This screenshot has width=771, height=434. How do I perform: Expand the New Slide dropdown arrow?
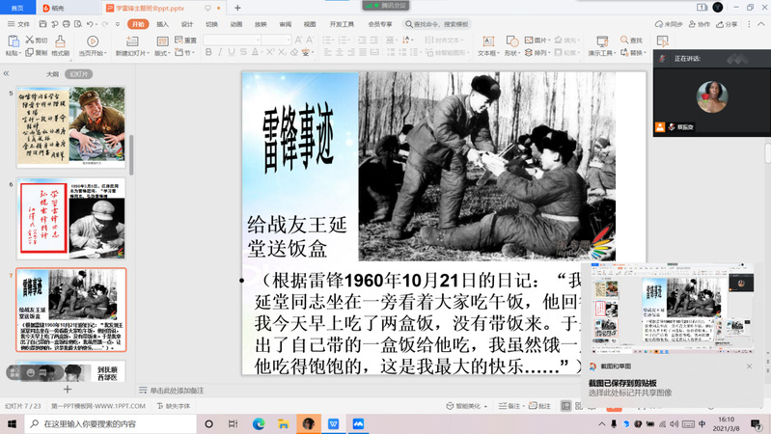click(147, 53)
